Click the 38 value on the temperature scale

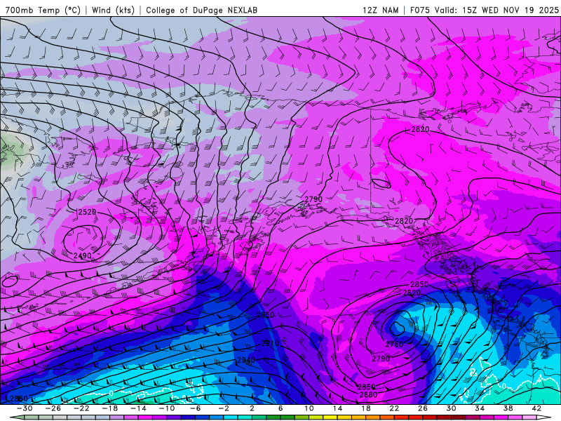click(508, 408)
